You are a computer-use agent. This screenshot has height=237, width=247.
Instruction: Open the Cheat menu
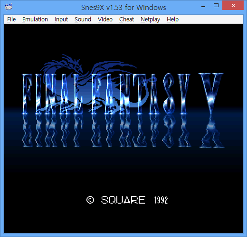[126, 19]
